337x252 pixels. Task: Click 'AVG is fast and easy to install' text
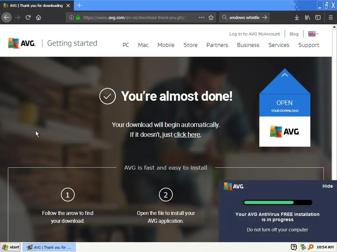[166, 168]
